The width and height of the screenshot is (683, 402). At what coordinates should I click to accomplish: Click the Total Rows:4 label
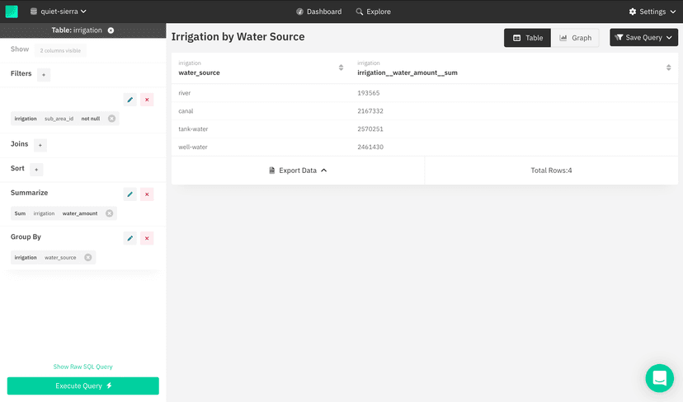pyautogui.click(x=551, y=171)
